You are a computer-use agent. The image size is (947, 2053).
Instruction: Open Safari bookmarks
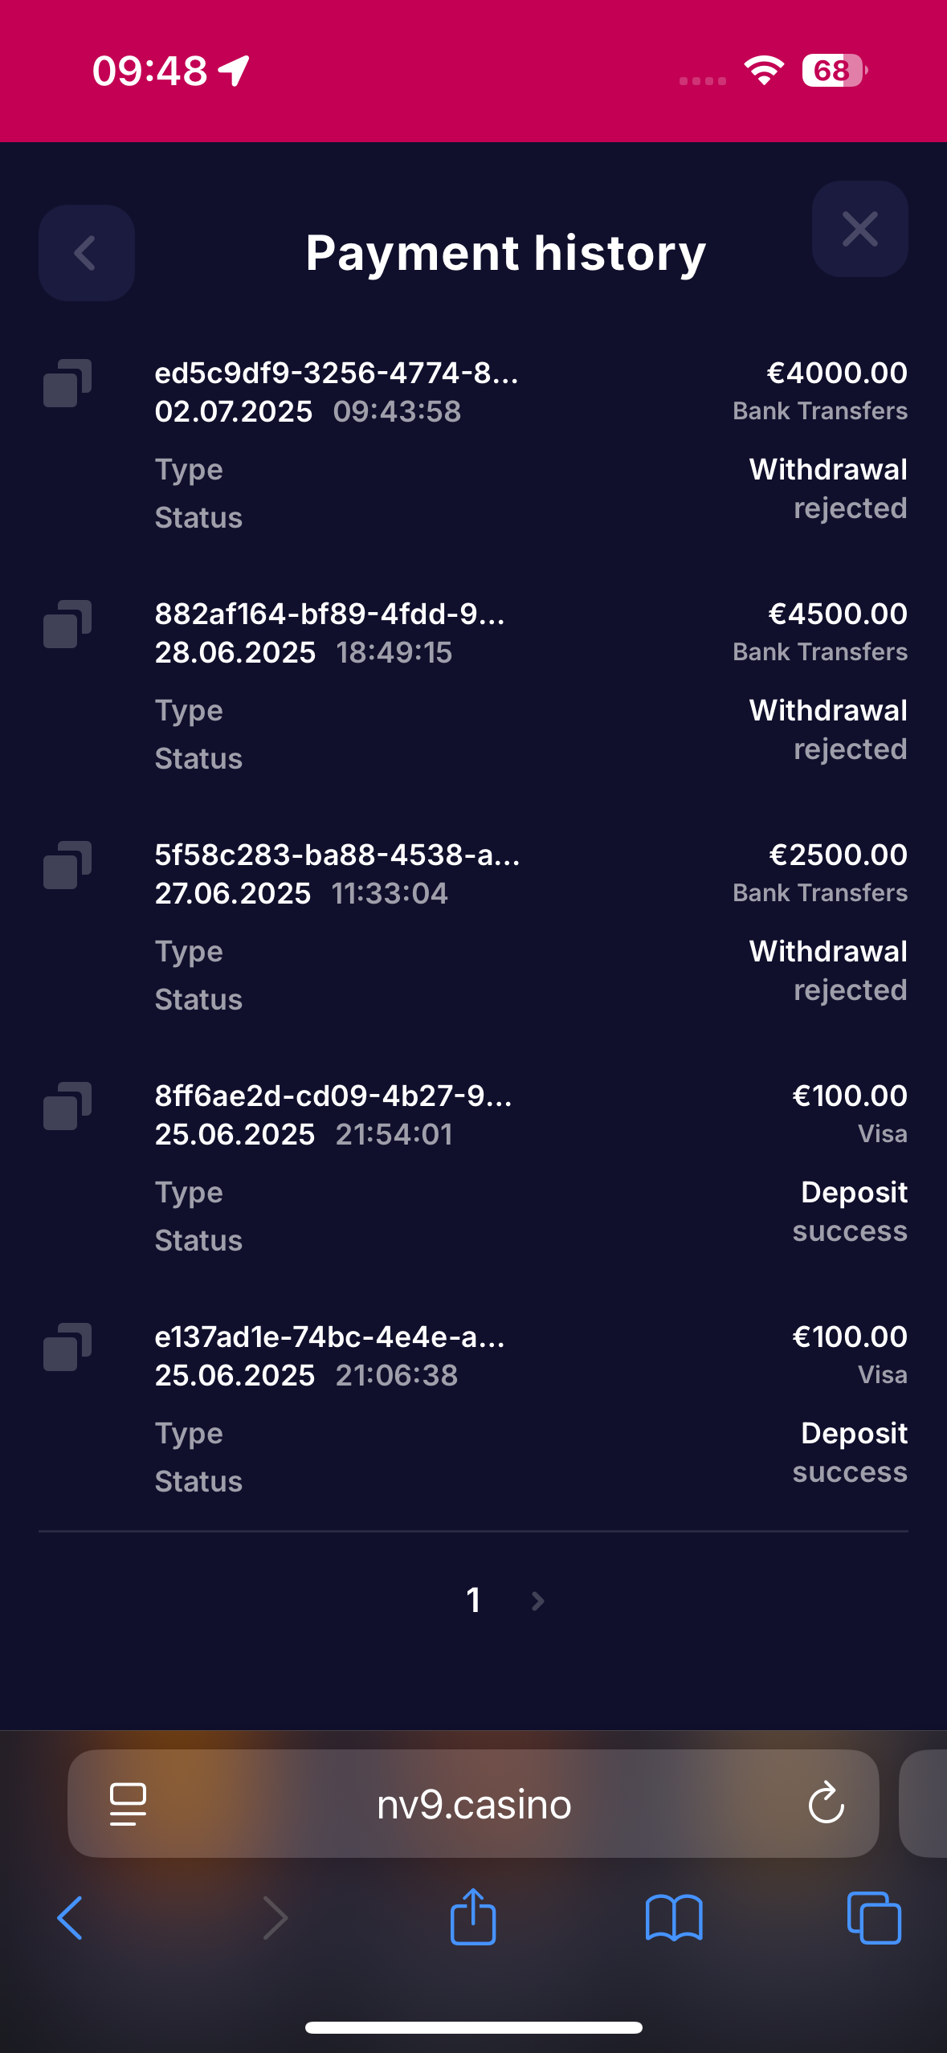(674, 1918)
